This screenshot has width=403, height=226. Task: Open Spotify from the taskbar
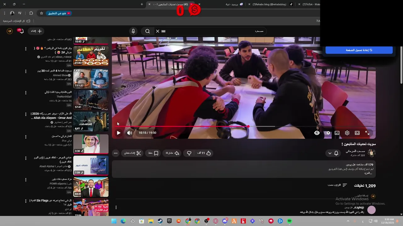tap(289, 221)
